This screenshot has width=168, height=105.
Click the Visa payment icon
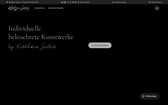pyautogui.click(x=62, y=2)
